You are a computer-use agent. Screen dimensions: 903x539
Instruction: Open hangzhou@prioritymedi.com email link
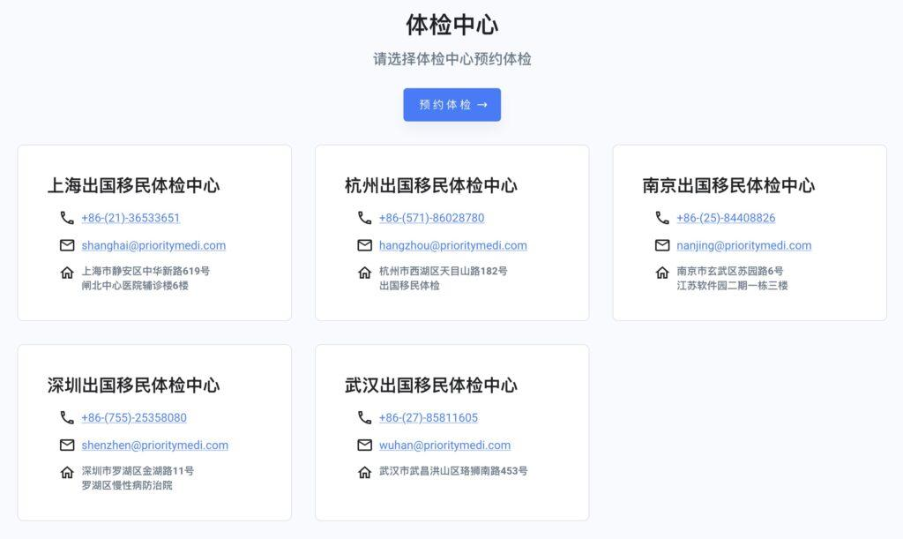click(x=452, y=245)
